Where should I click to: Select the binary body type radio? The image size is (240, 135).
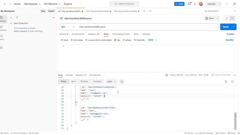tap(123, 40)
